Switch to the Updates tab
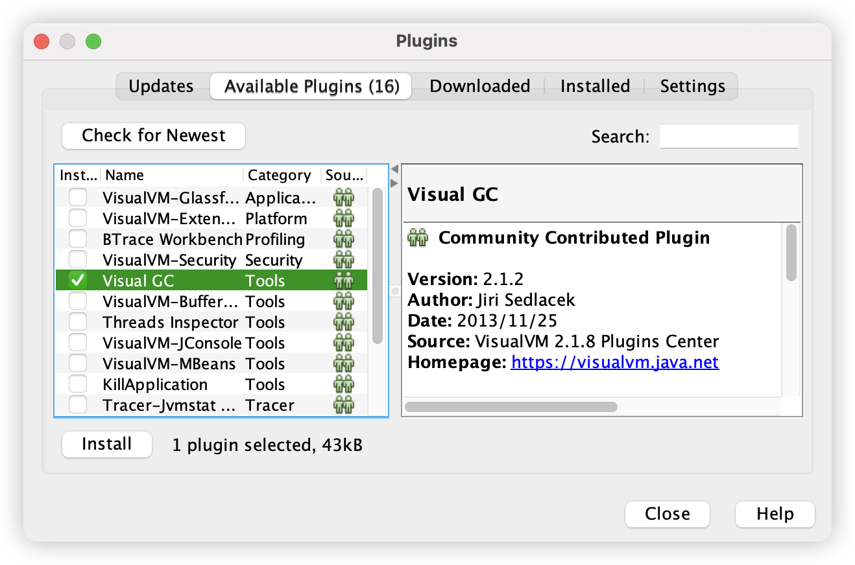 [x=162, y=86]
